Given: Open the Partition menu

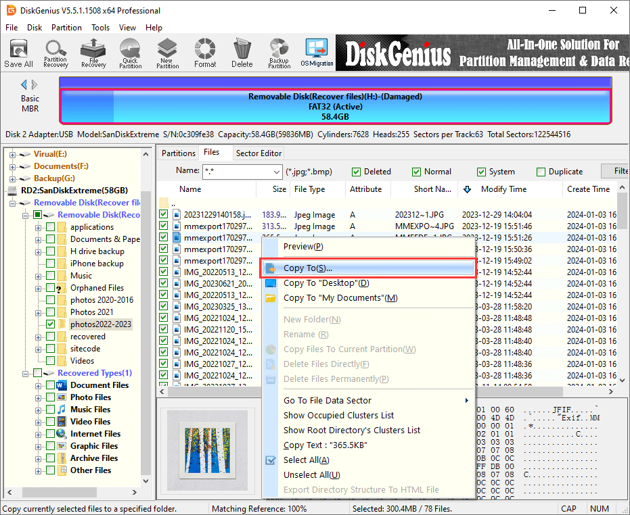Looking at the screenshot, I should 66,28.
